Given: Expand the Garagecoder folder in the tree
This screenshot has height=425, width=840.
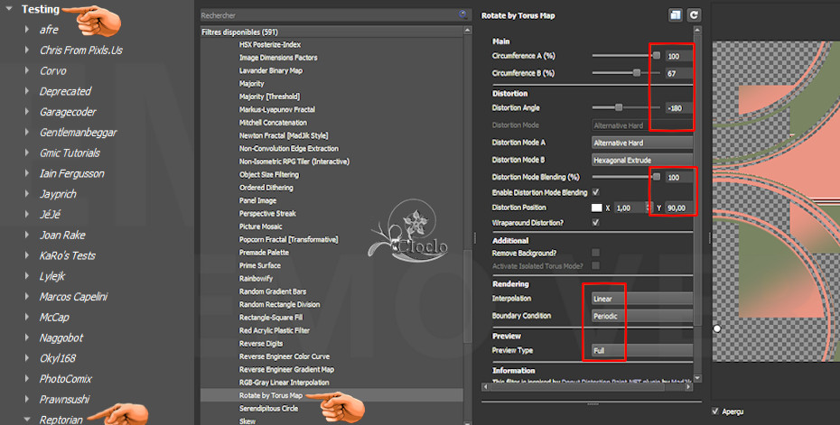Looking at the screenshot, I should tap(27, 112).
